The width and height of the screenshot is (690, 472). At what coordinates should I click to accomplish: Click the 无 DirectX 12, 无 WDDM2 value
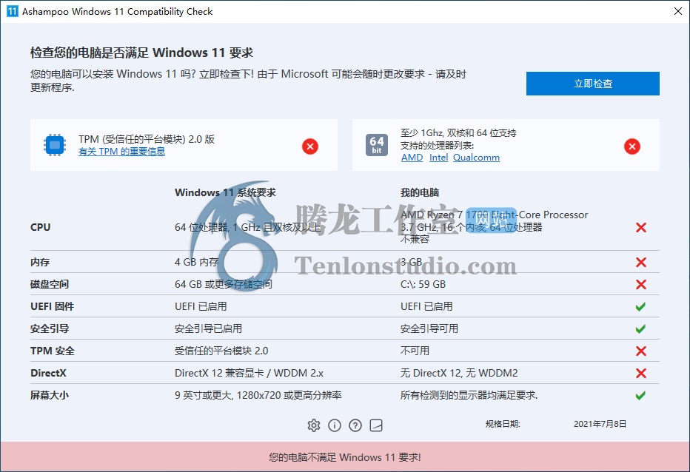click(x=459, y=373)
